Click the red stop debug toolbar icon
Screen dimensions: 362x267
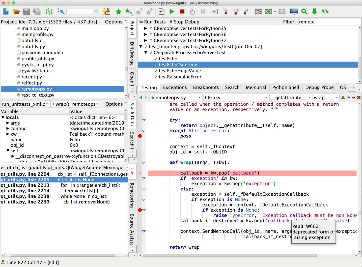click(x=182, y=11)
